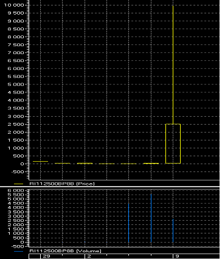Click the divider between price and volume panes
The height and width of the screenshot is (259, 222).
coord(109,187)
